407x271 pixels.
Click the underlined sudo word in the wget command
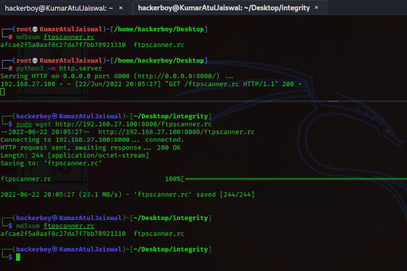coord(24,124)
